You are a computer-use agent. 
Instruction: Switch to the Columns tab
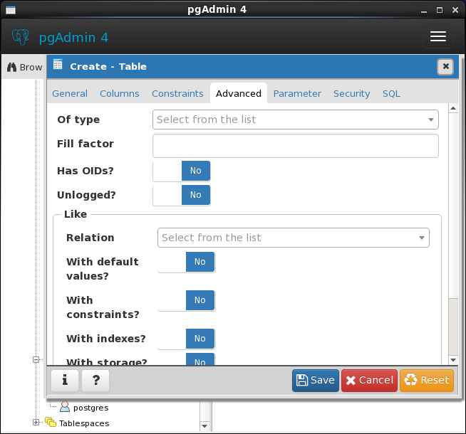point(120,94)
